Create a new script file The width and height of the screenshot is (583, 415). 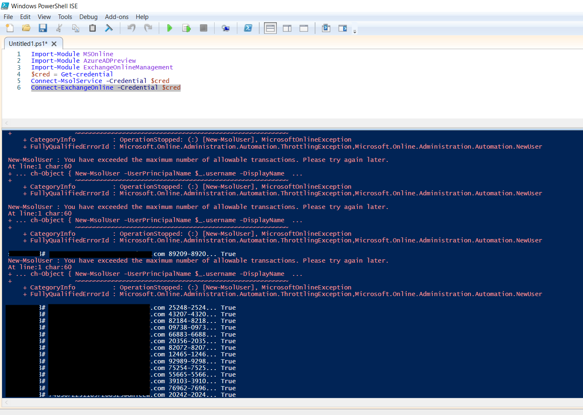[x=10, y=28]
